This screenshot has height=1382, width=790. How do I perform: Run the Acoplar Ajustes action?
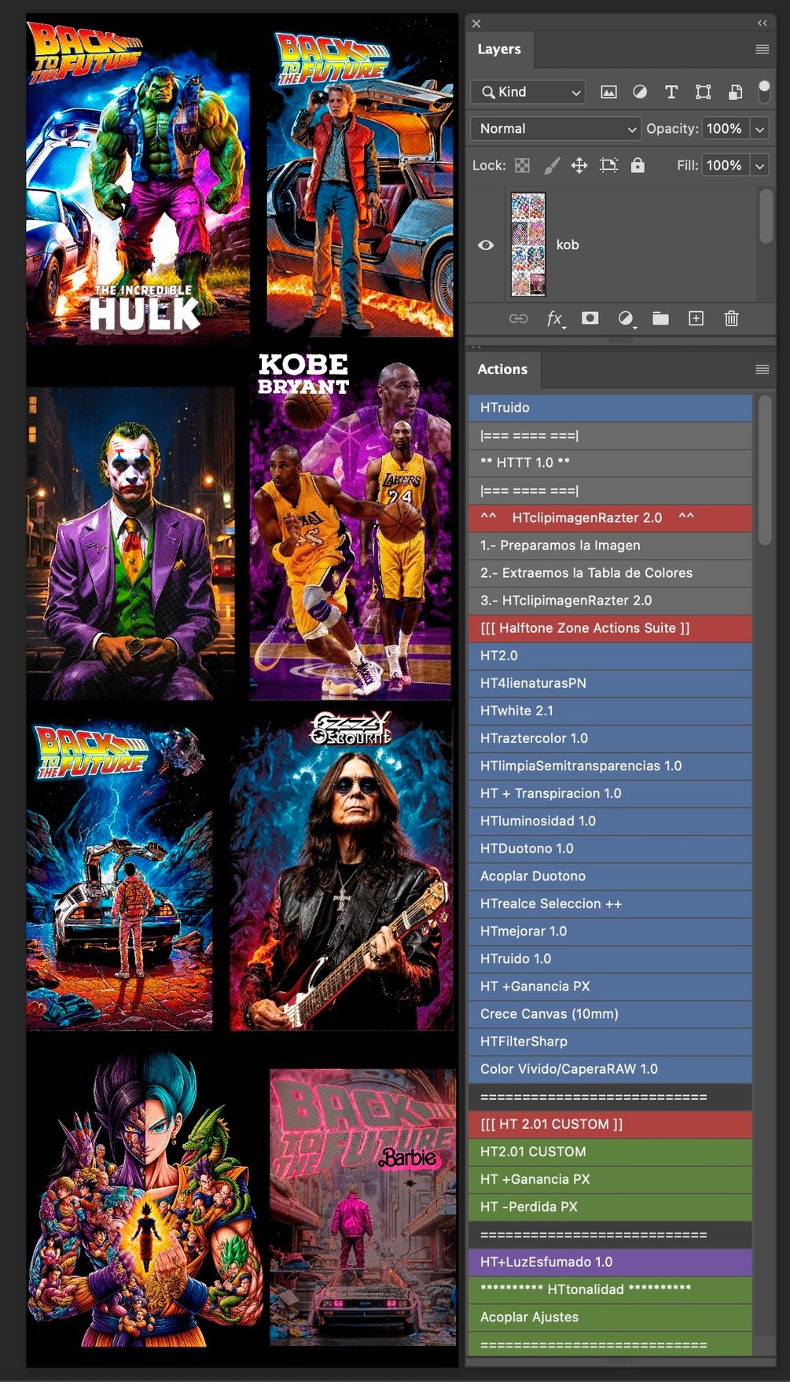(610, 1316)
